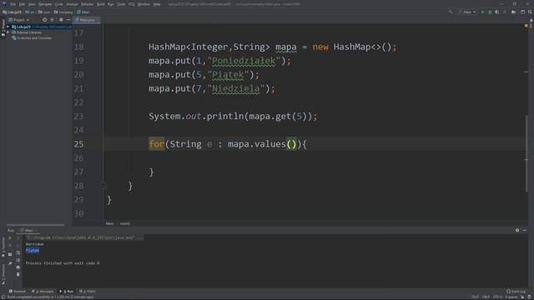The width and height of the screenshot is (534, 300).
Task: Open the Run menu
Action: tap(111, 4)
